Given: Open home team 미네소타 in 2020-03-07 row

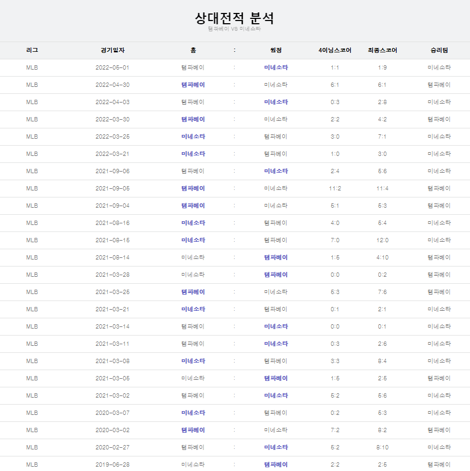Looking at the screenshot, I should [193, 413].
